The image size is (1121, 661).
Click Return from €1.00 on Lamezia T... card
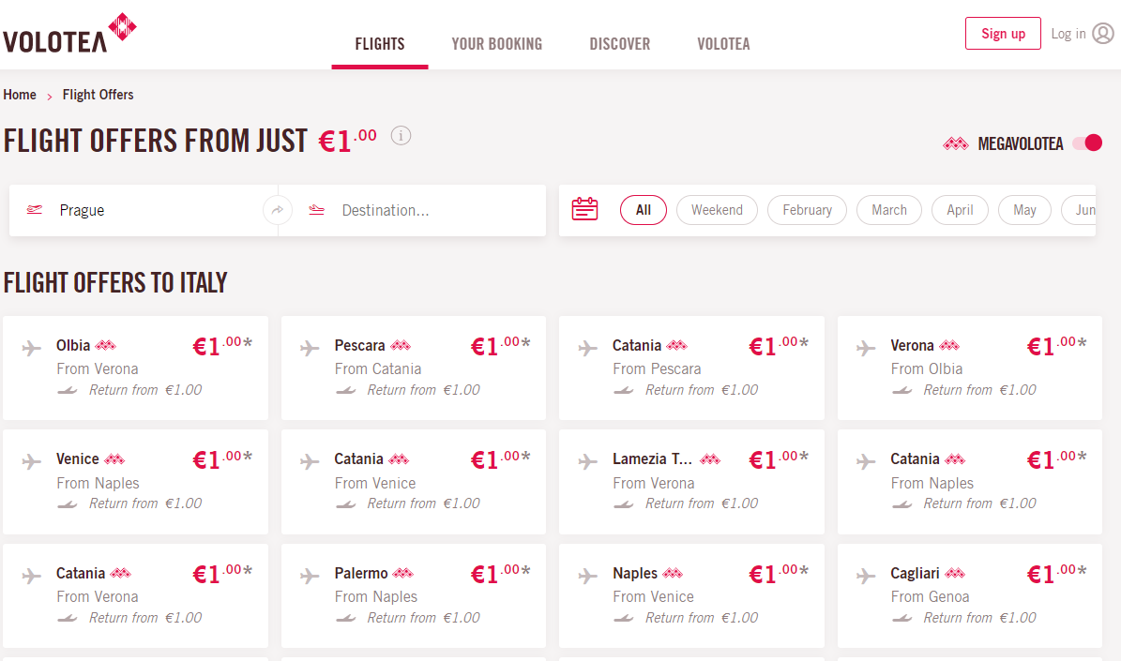[702, 503]
